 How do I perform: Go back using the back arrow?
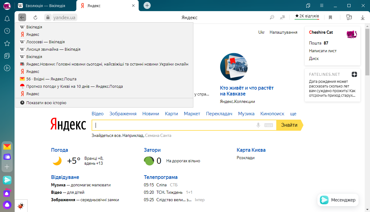(22, 17)
